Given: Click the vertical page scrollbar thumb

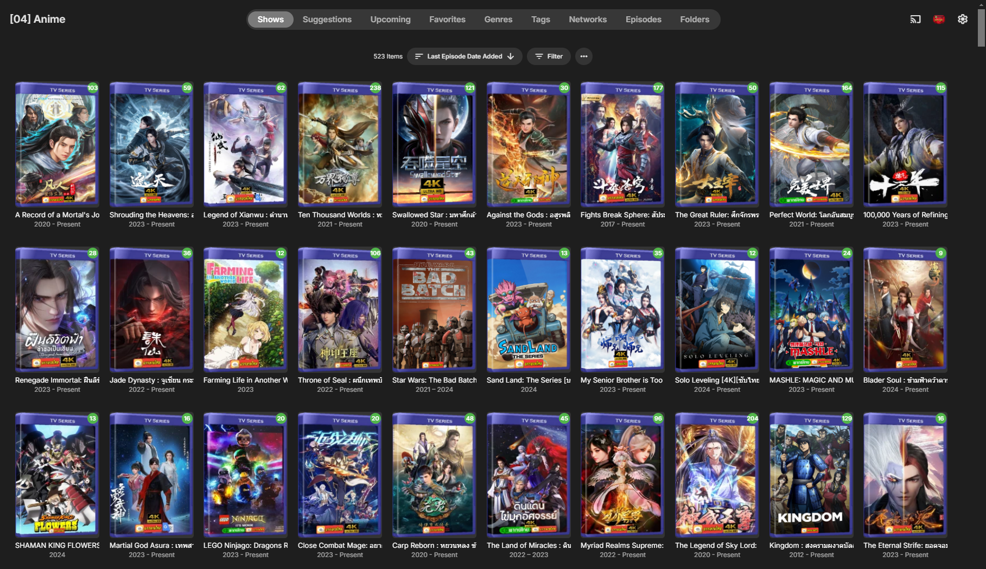Looking at the screenshot, I should (981, 27).
